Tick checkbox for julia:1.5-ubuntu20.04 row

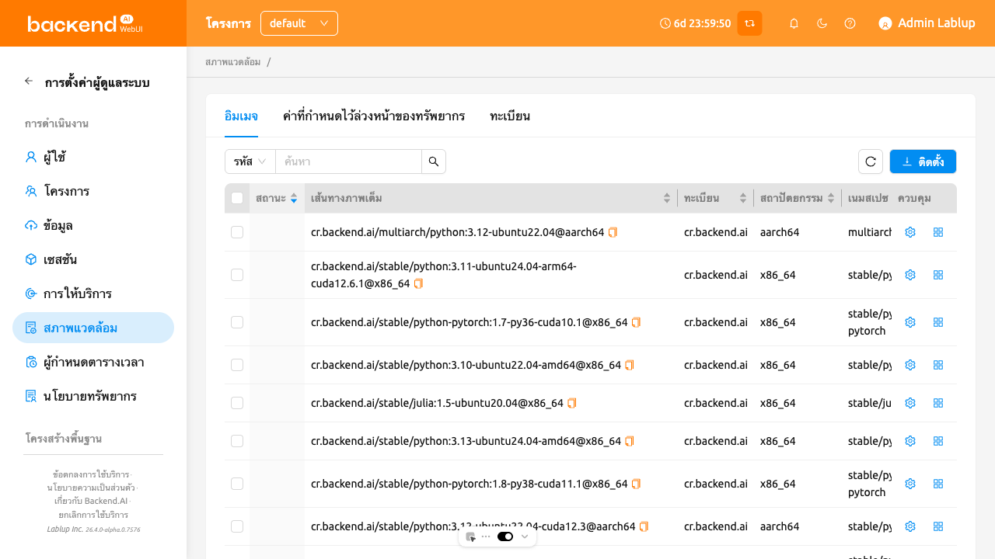[x=237, y=403]
